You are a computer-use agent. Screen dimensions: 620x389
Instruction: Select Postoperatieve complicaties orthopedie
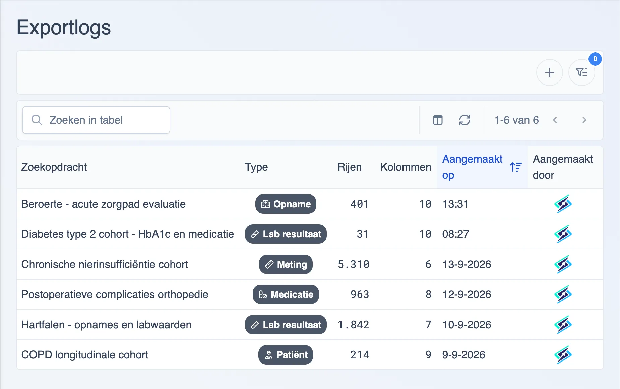[115, 294]
